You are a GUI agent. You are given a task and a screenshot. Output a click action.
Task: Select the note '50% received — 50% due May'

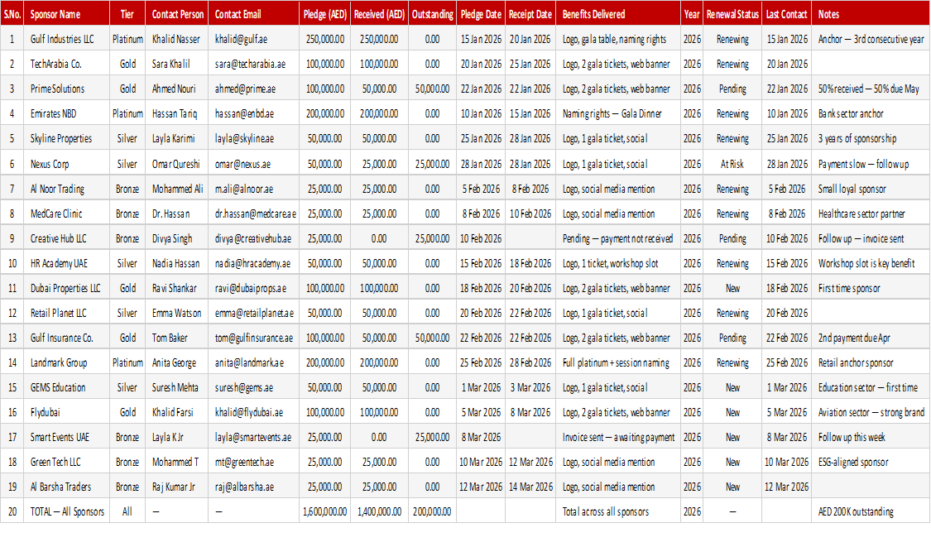tap(869, 89)
